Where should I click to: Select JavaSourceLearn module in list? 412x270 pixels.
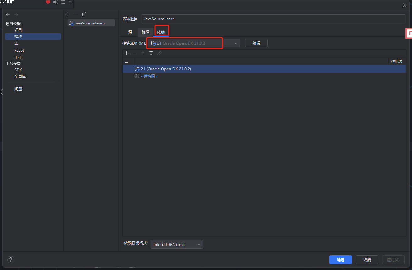click(91, 23)
